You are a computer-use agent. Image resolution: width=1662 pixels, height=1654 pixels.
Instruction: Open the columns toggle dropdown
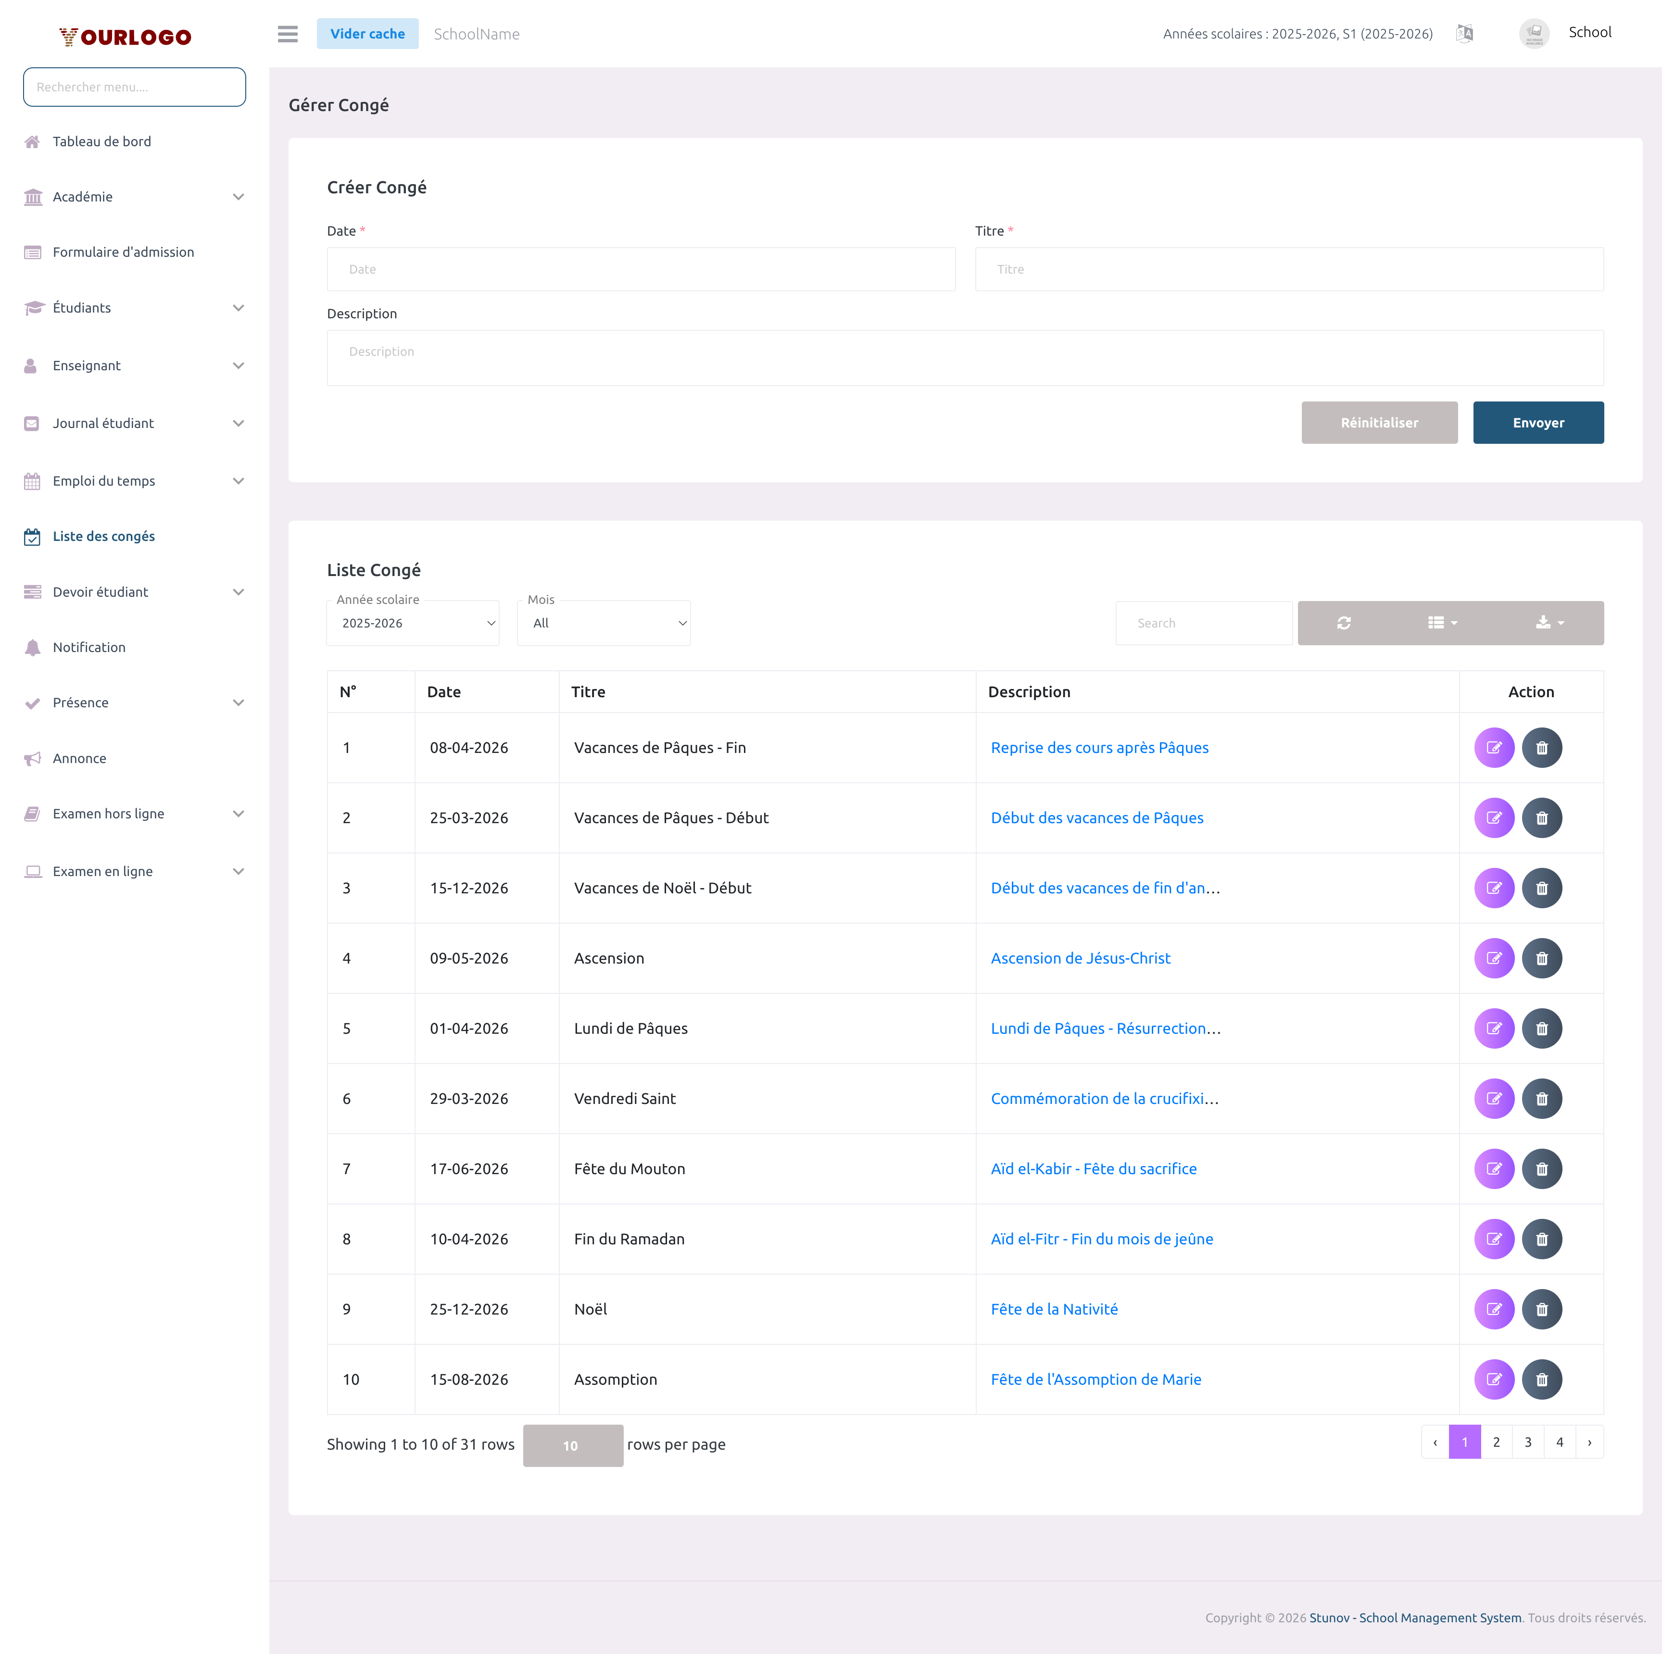coord(1442,623)
